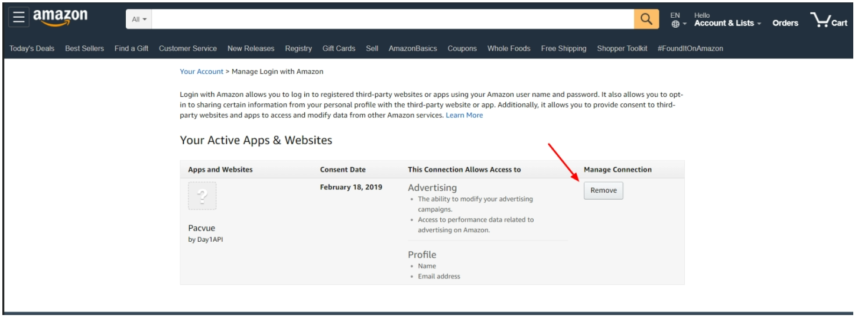Click the globe language icon

pyautogui.click(x=676, y=24)
